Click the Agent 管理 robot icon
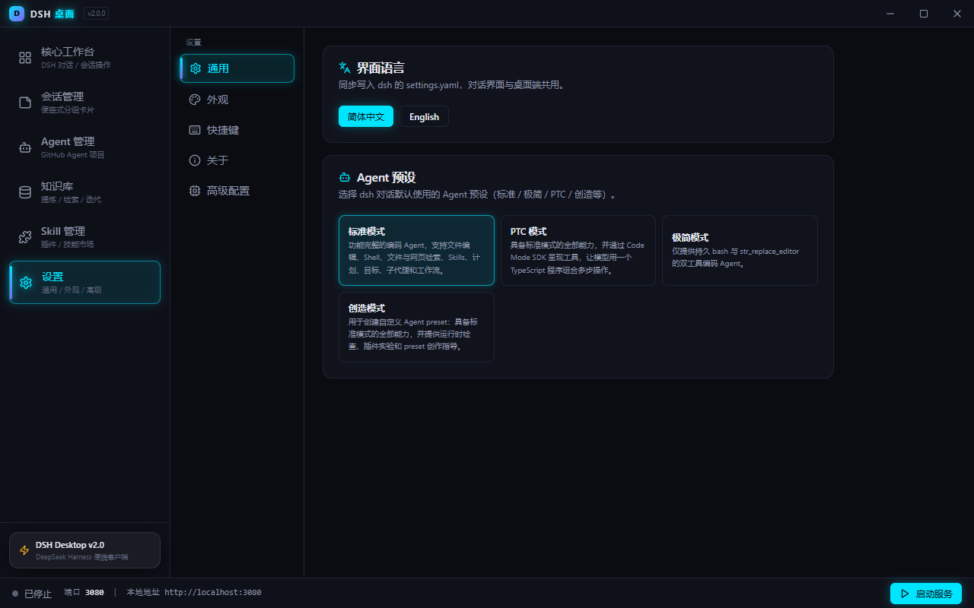Viewport: 974px width, 608px height. point(25,147)
